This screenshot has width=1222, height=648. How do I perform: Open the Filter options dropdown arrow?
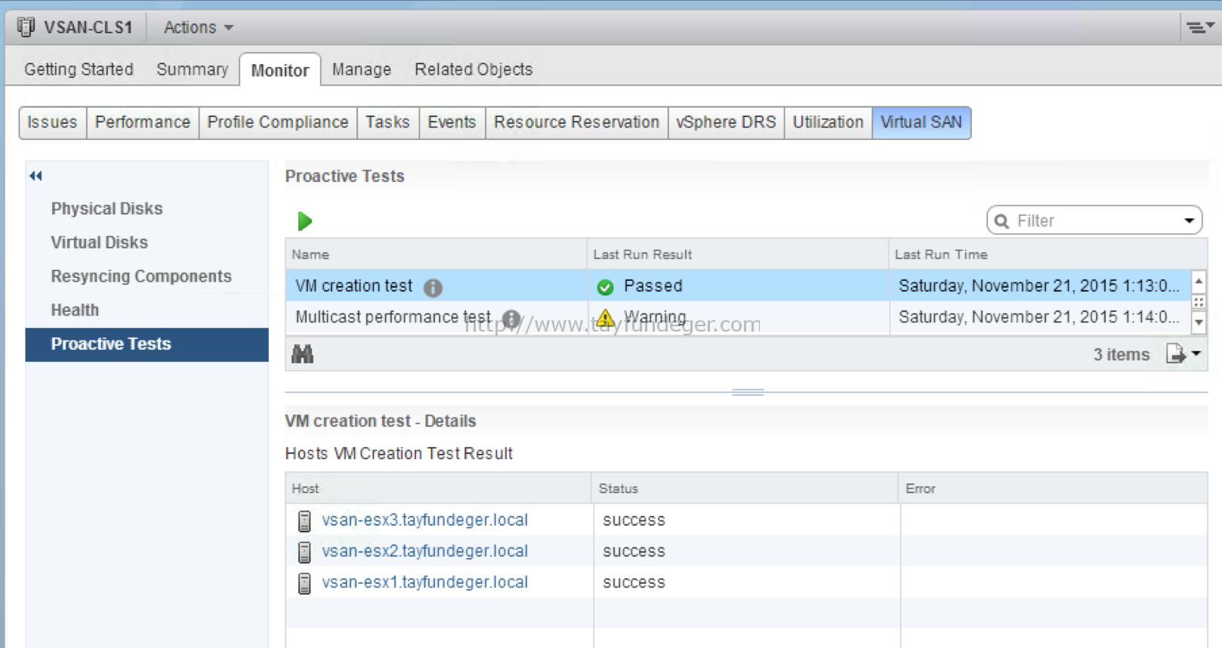click(x=1189, y=221)
